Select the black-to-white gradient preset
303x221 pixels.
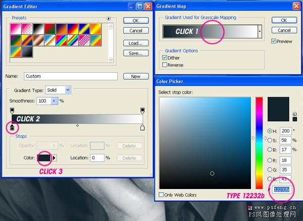coord(38,29)
